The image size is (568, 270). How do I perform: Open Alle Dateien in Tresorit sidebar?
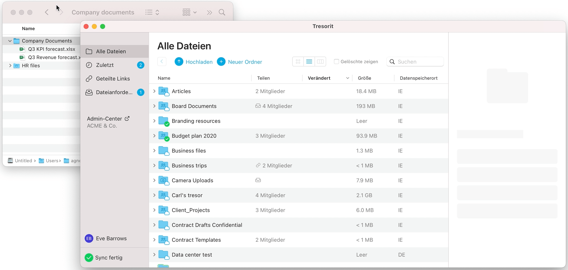(115, 51)
